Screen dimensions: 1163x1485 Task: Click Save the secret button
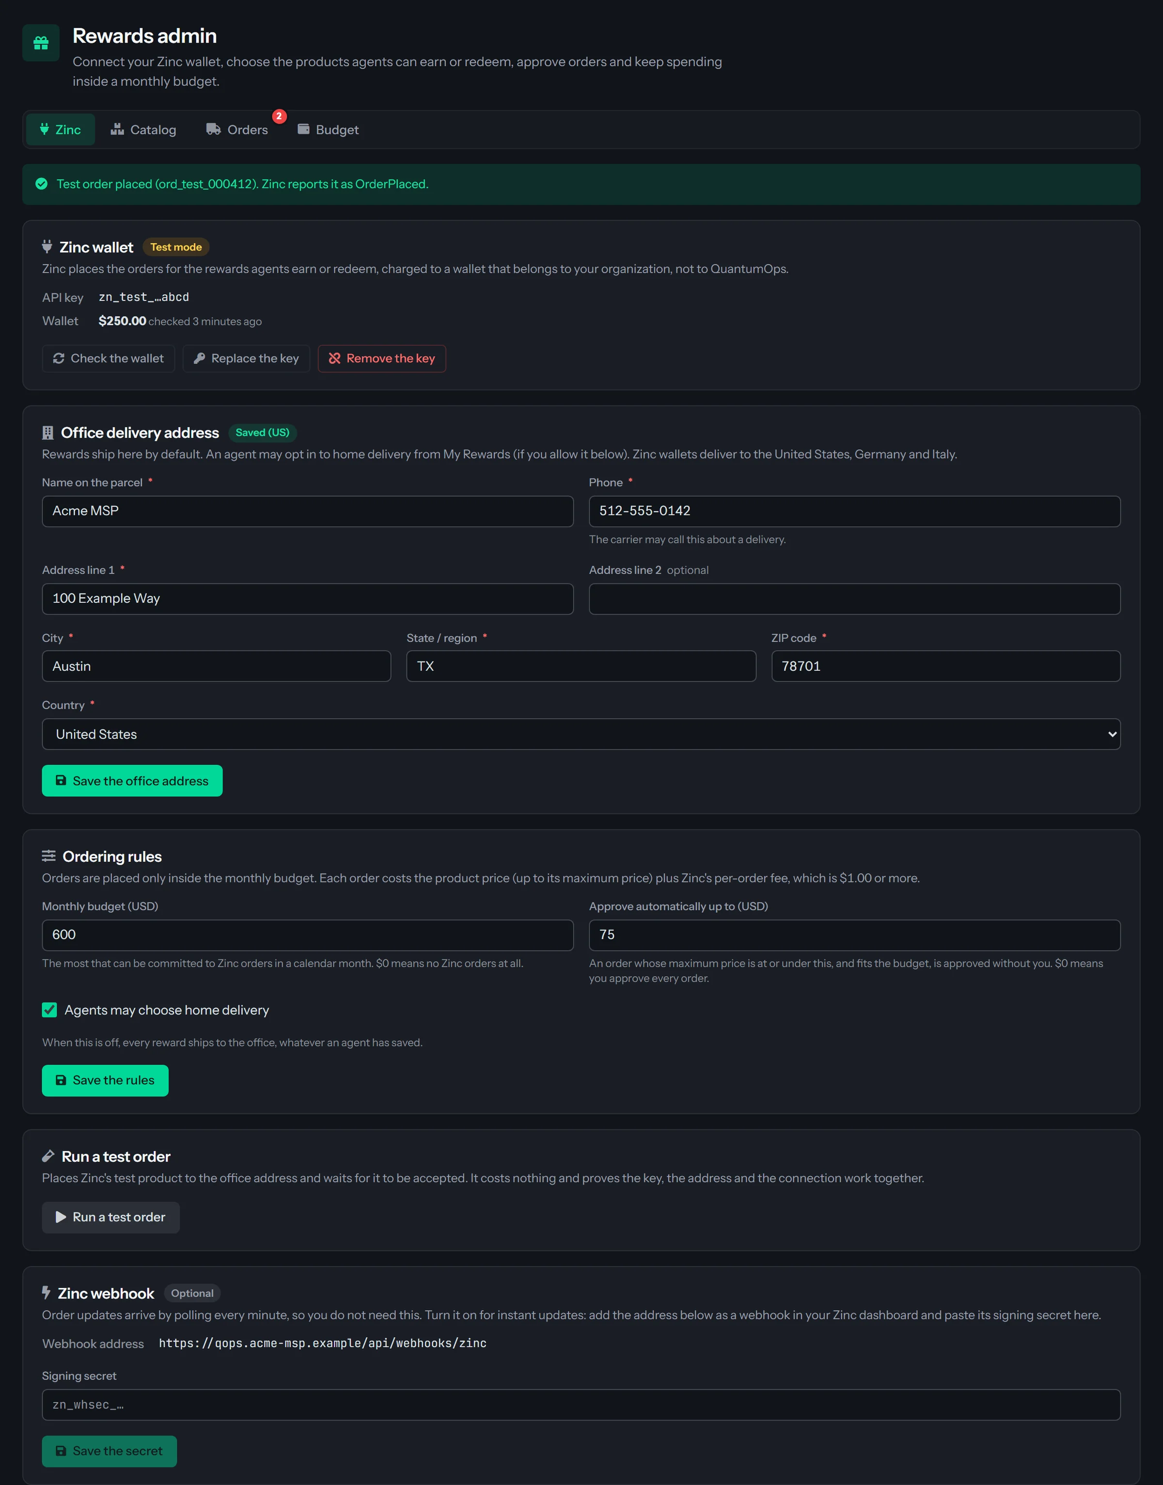[x=110, y=1452]
